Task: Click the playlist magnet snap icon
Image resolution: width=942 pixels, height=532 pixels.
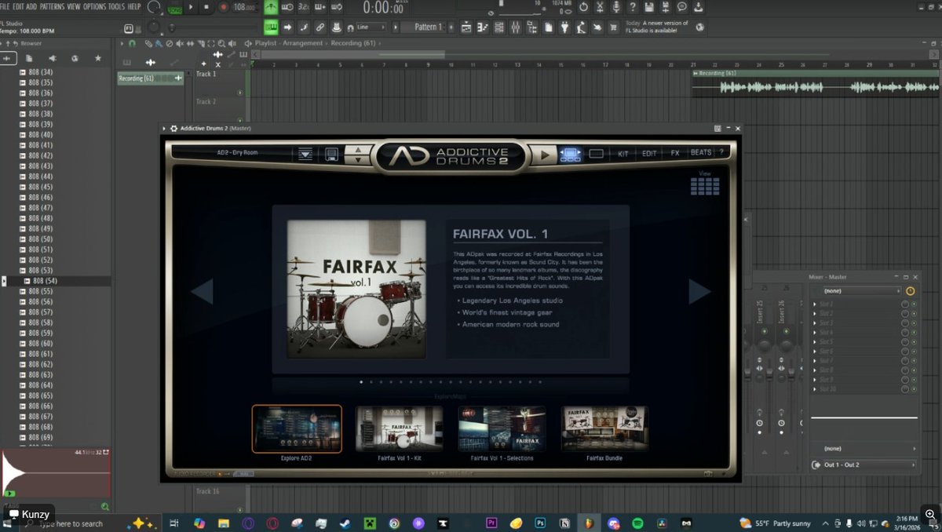Action: pos(131,43)
